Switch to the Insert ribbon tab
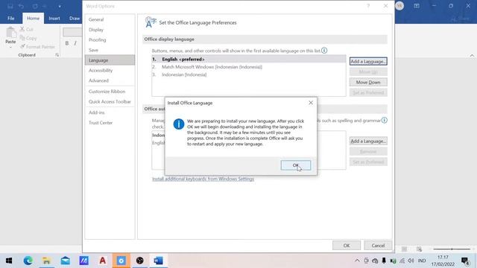 coord(54,18)
